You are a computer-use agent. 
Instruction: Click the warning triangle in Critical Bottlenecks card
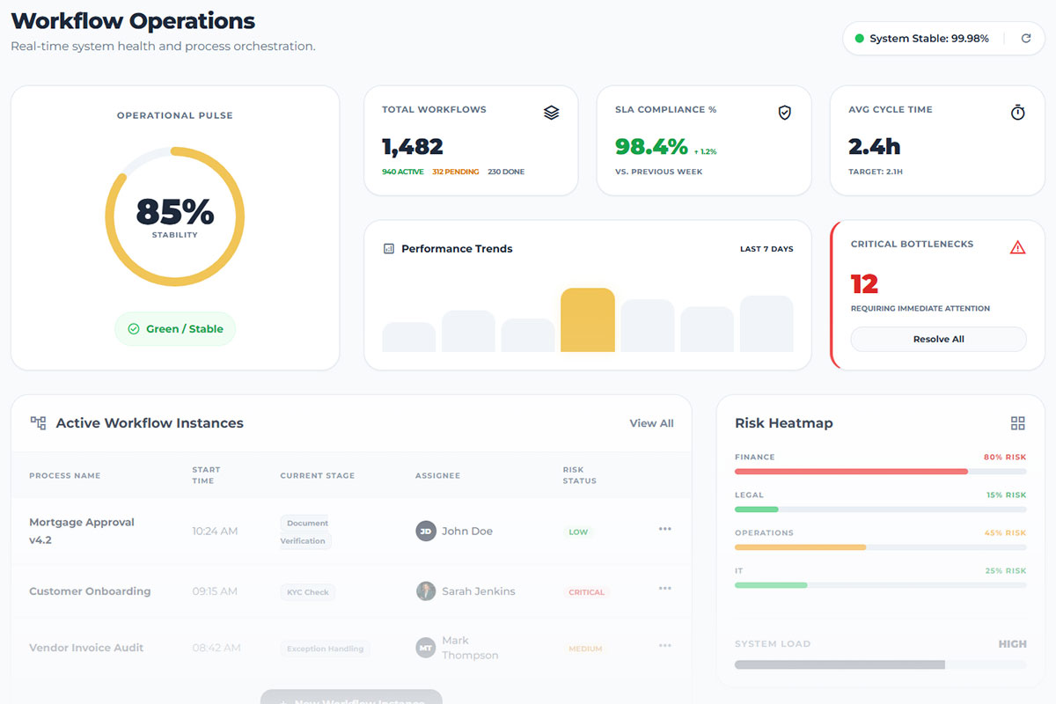pos(1018,247)
